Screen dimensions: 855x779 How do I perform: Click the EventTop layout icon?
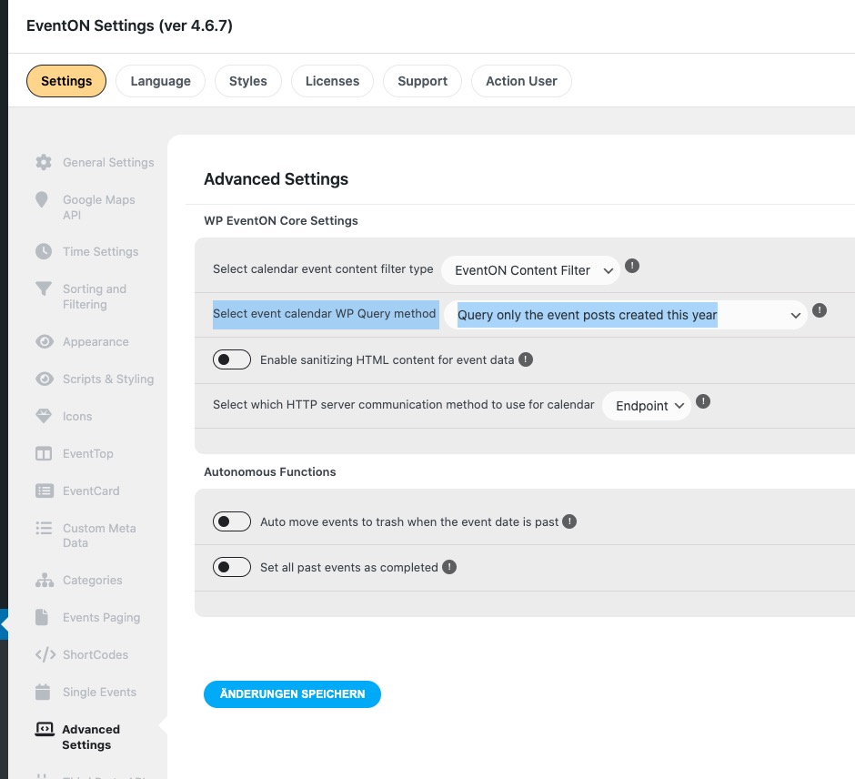click(44, 453)
